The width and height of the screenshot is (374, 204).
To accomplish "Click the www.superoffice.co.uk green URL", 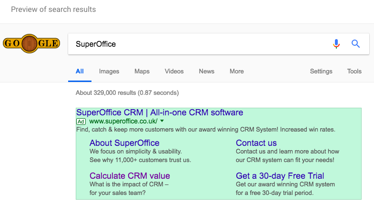I will click(123, 122).
